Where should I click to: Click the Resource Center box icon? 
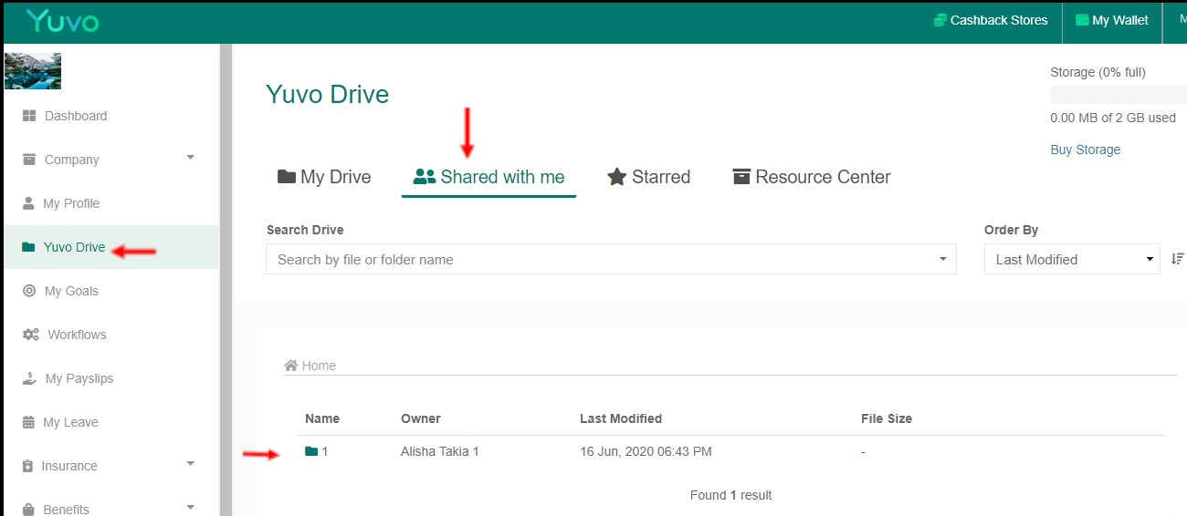coord(741,176)
